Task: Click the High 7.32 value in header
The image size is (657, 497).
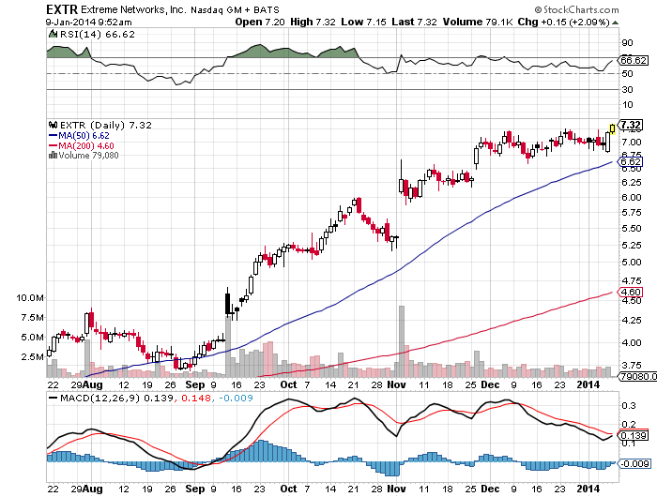Action: (313, 22)
